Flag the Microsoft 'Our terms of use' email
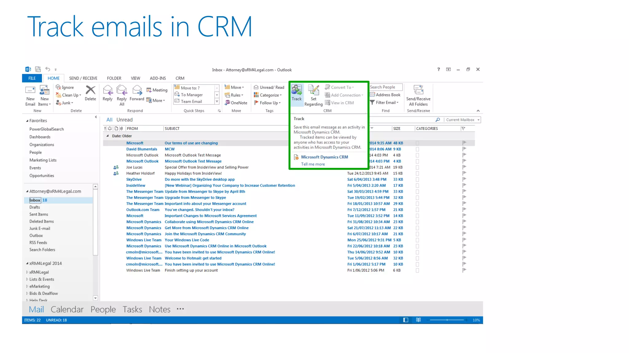Viewport: 629px width, 353px height. 464,143
